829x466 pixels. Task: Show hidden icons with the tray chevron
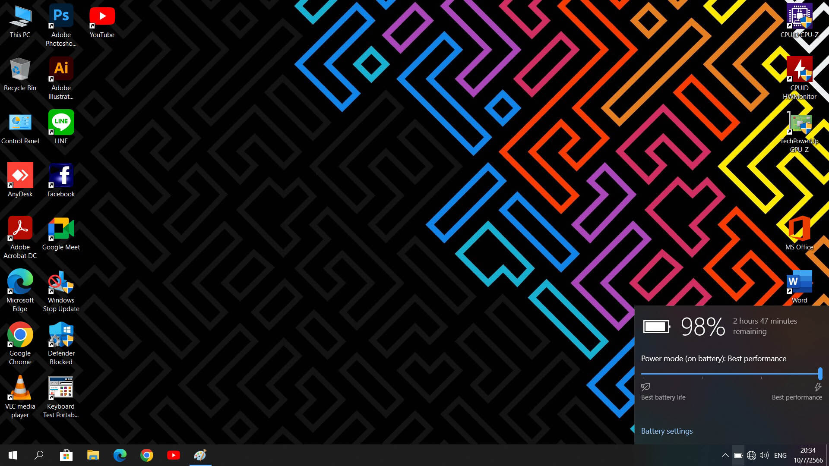(x=725, y=455)
